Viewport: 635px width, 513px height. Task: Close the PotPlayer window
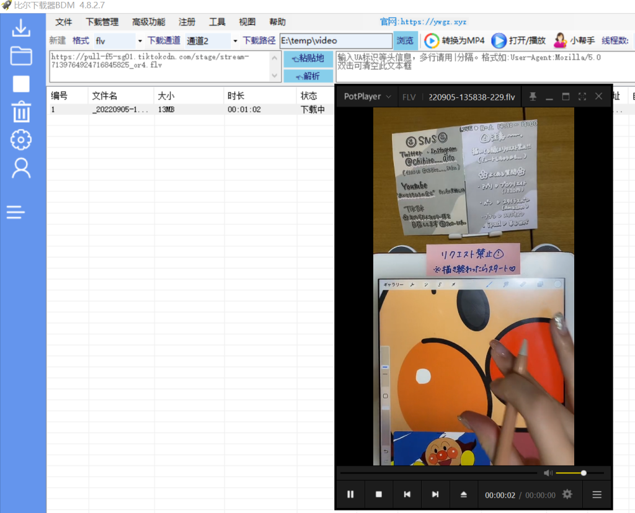598,96
